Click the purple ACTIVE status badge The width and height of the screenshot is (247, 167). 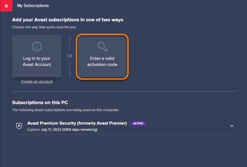[138, 123]
